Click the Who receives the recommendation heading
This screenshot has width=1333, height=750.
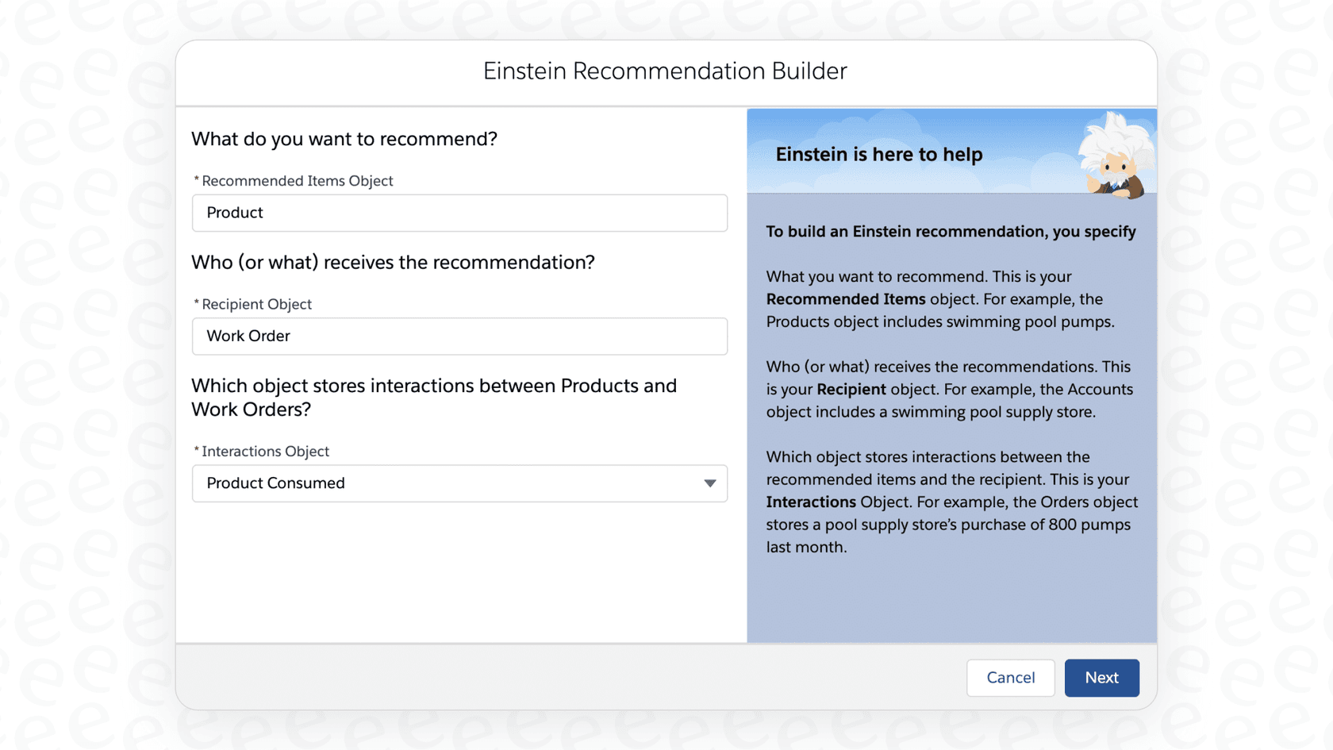pyautogui.click(x=392, y=262)
